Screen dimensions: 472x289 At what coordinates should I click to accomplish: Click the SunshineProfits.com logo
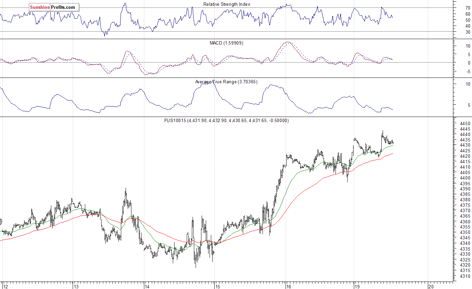click(54, 7)
